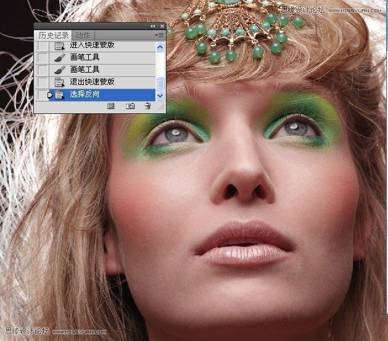
Task: Delete current state using trash icon
Action: coord(147,106)
